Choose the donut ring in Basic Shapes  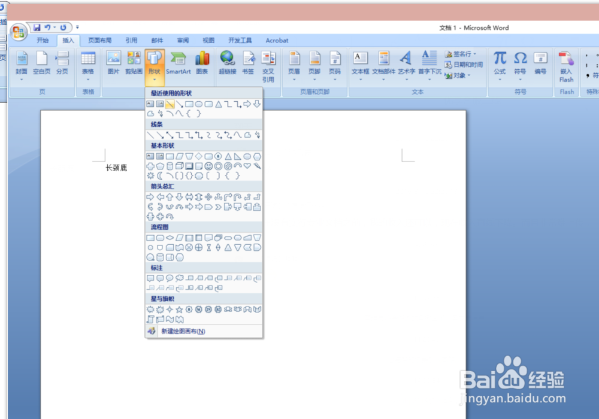pos(218,166)
